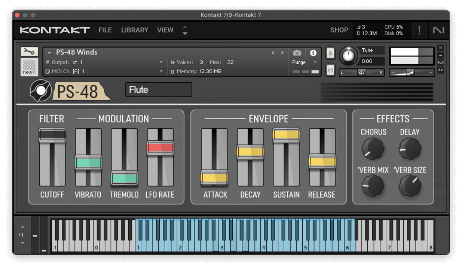
Task: Open the LIBRARY menu
Action: pyautogui.click(x=134, y=30)
